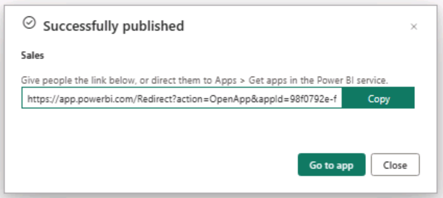Dismiss the dialog with the X icon

tap(414, 27)
